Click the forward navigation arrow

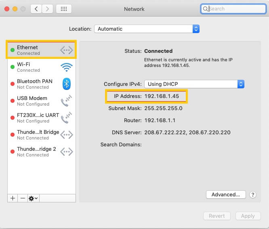pyautogui.click(x=47, y=9)
